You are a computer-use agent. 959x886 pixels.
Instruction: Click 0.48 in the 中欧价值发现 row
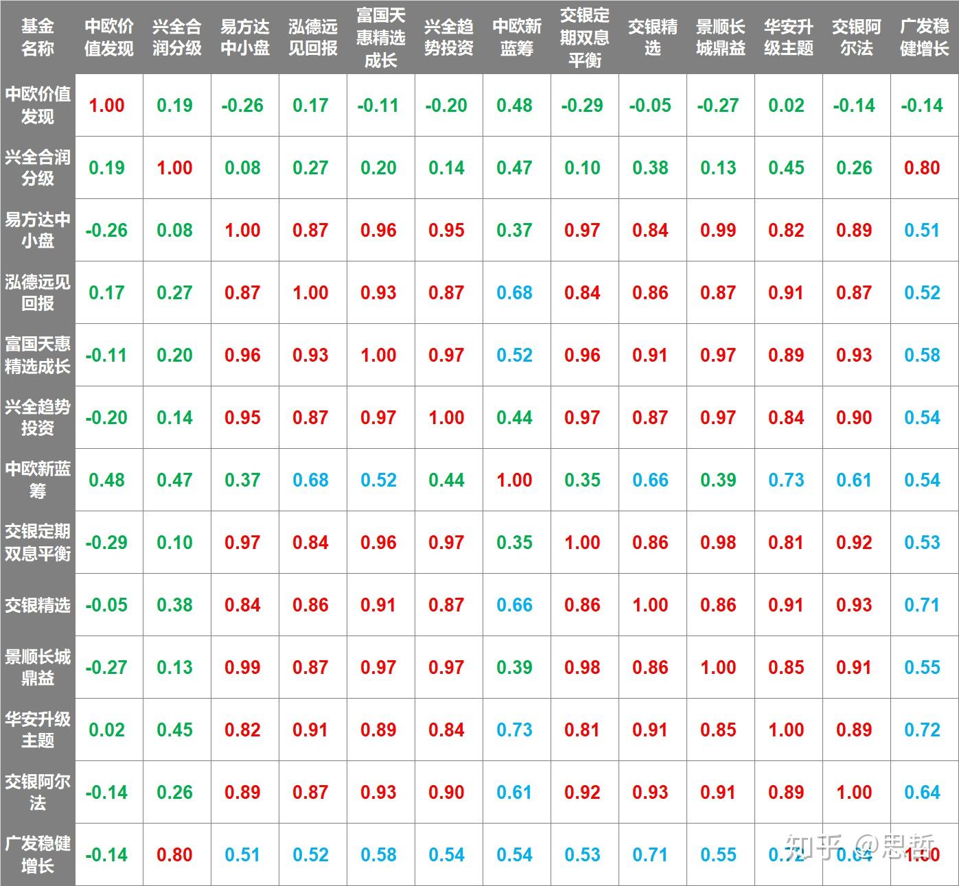click(x=514, y=106)
